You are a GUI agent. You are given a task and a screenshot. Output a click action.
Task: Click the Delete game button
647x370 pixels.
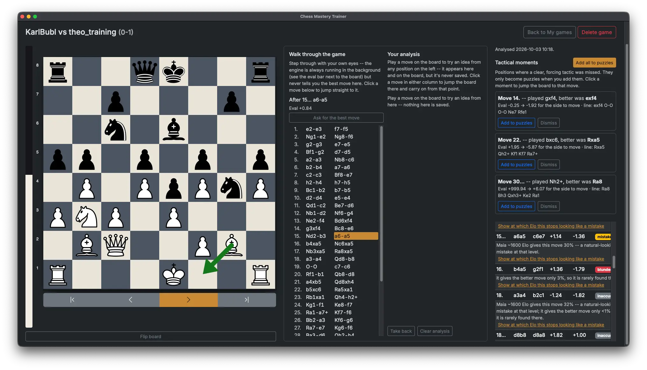[596, 32]
